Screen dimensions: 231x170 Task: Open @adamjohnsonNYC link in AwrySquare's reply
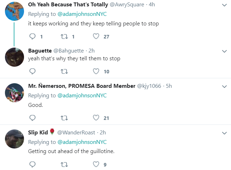[x=82, y=14]
